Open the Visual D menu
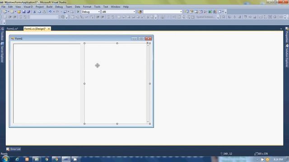The height and width of the screenshot is (162, 289). [28, 7]
